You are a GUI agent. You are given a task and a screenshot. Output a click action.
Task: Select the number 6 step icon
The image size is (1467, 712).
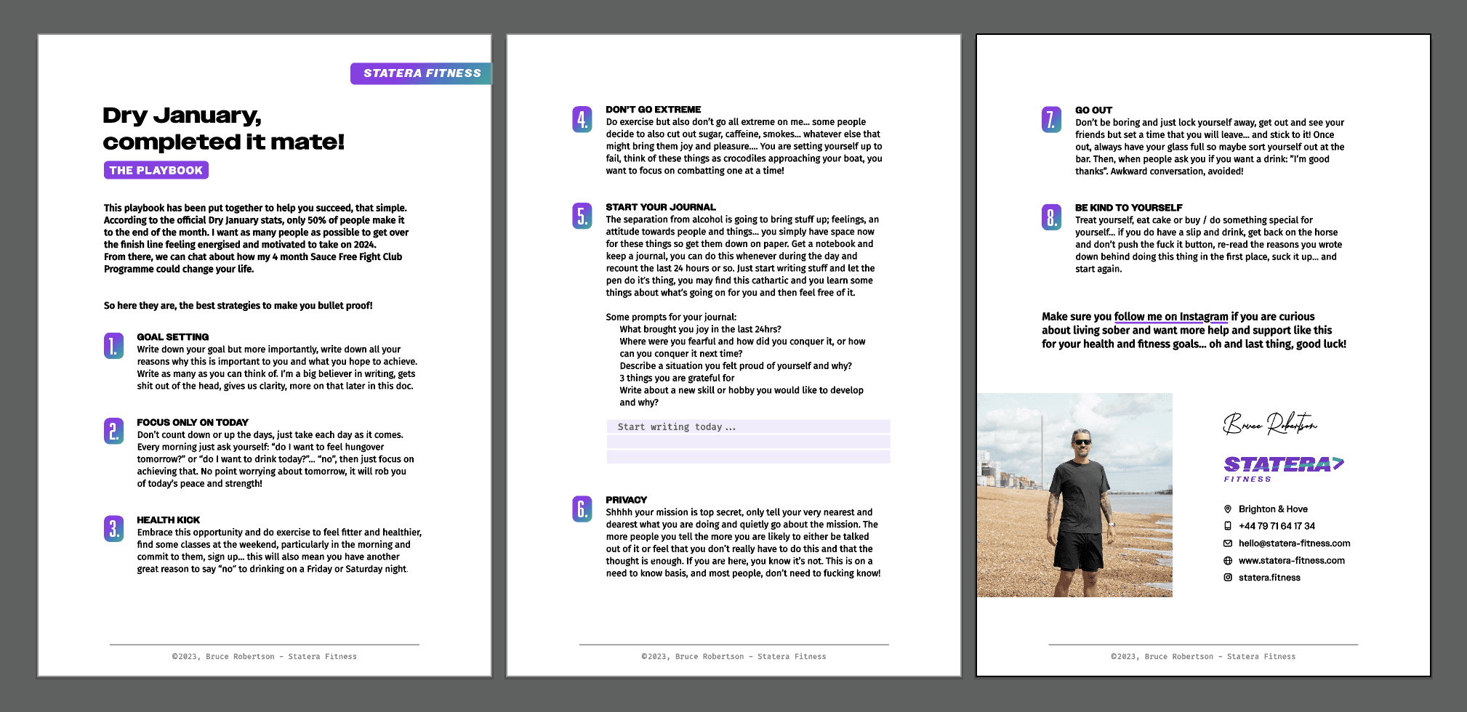[x=582, y=509]
